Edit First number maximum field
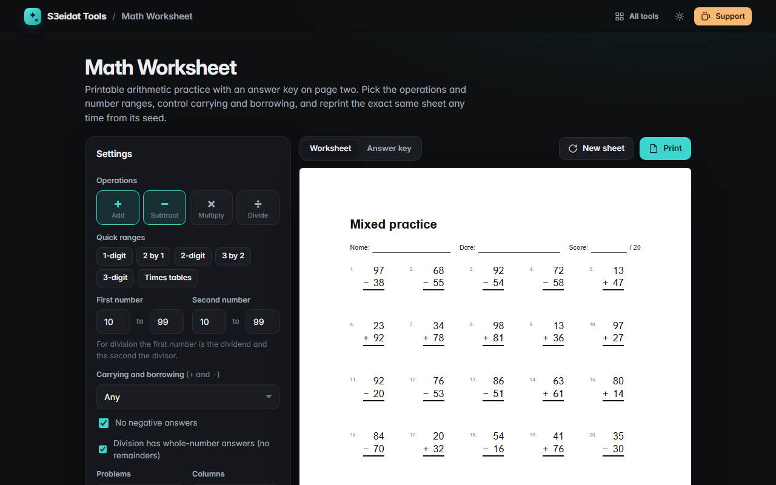Image resolution: width=776 pixels, height=485 pixels. click(x=167, y=322)
